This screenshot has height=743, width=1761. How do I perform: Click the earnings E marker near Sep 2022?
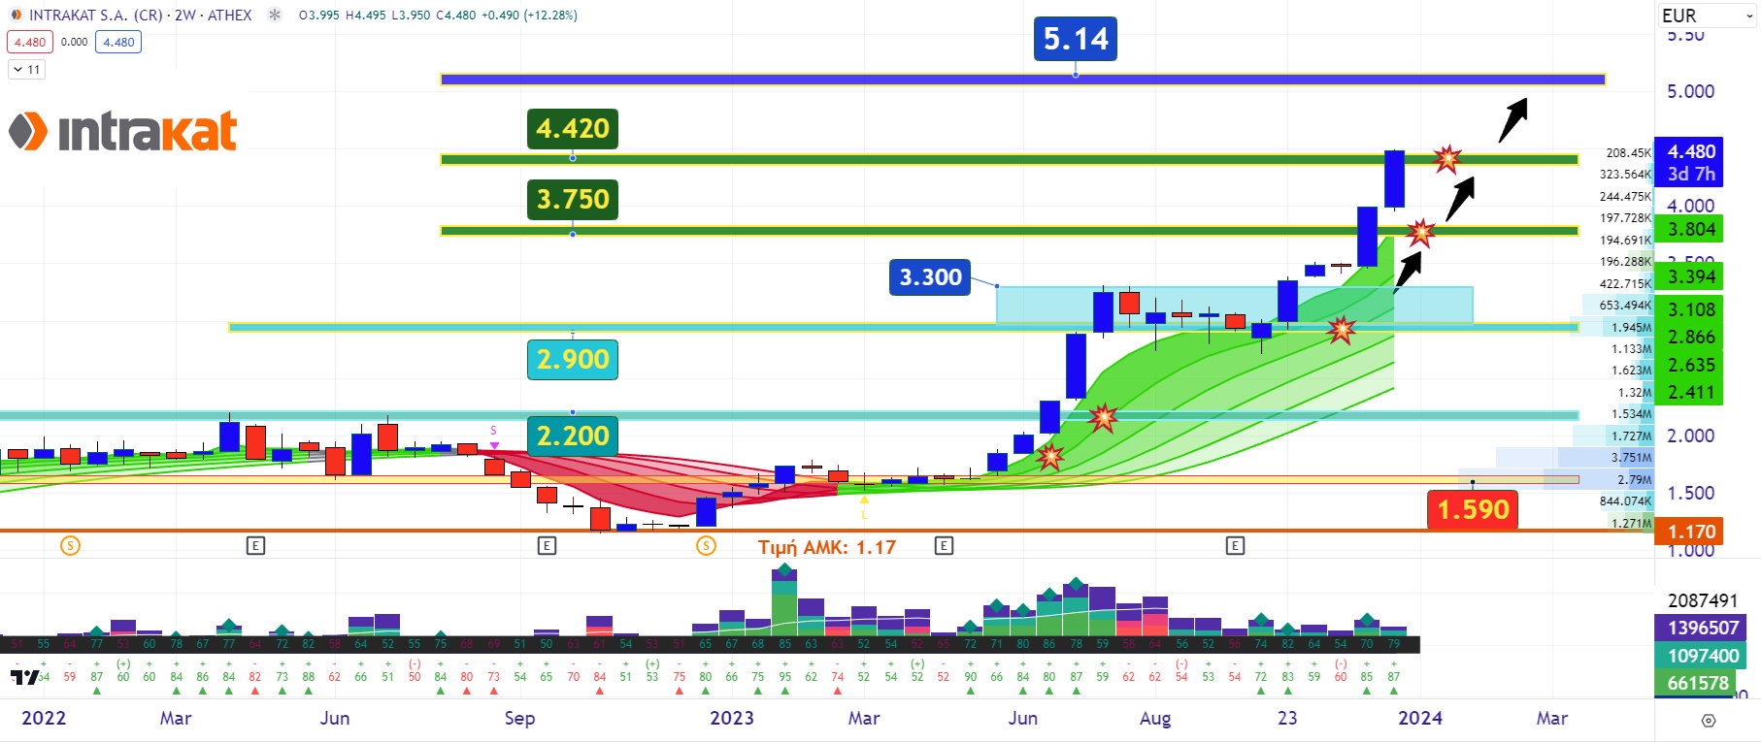547,545
